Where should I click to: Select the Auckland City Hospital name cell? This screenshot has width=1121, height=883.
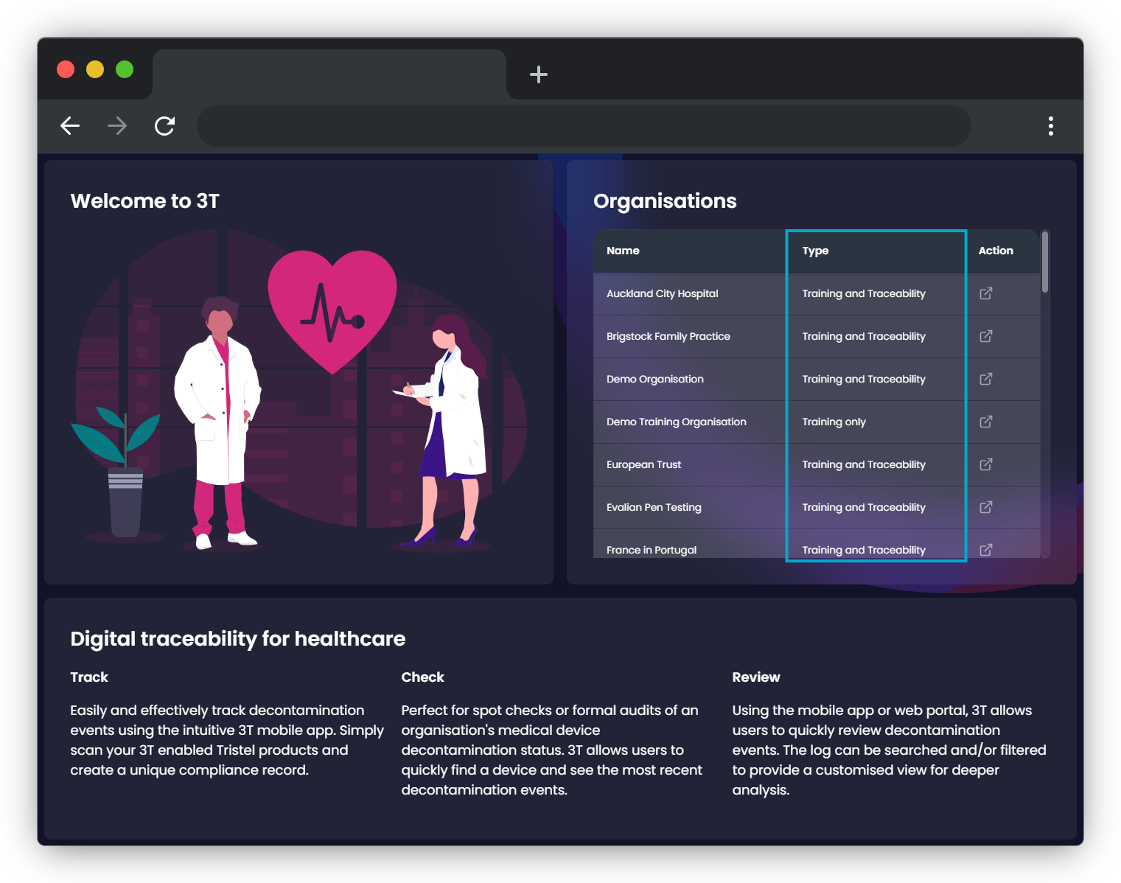(x=690, y=293)
